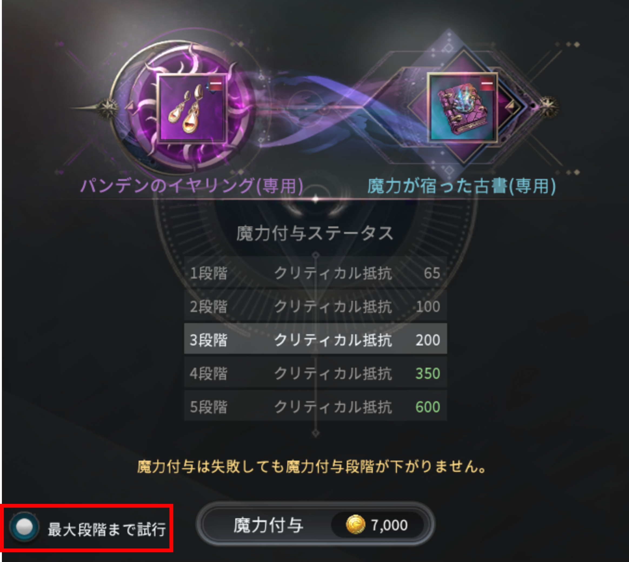
Task: Click the 魔力付与 enchant button
Action: (315, 524)
